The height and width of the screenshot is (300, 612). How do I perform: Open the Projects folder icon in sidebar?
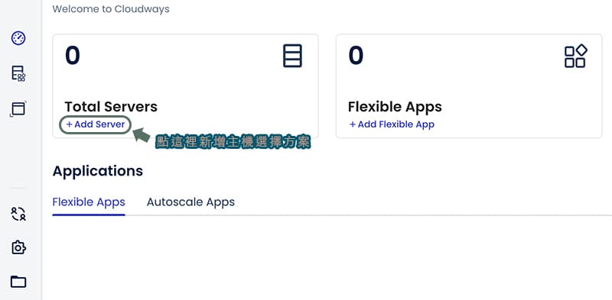click(18, 282)
